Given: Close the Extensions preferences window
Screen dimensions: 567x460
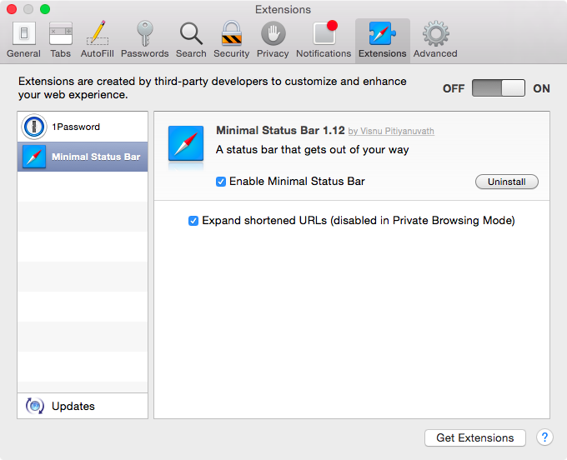Looking at the screenshot, I should pyautogui.click(x=12, y=9).
